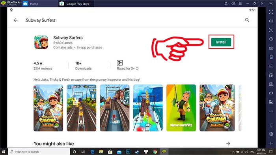Click the green Install button
The width and height of the screenshot is (276, 155).
click(x=221, y=42)
